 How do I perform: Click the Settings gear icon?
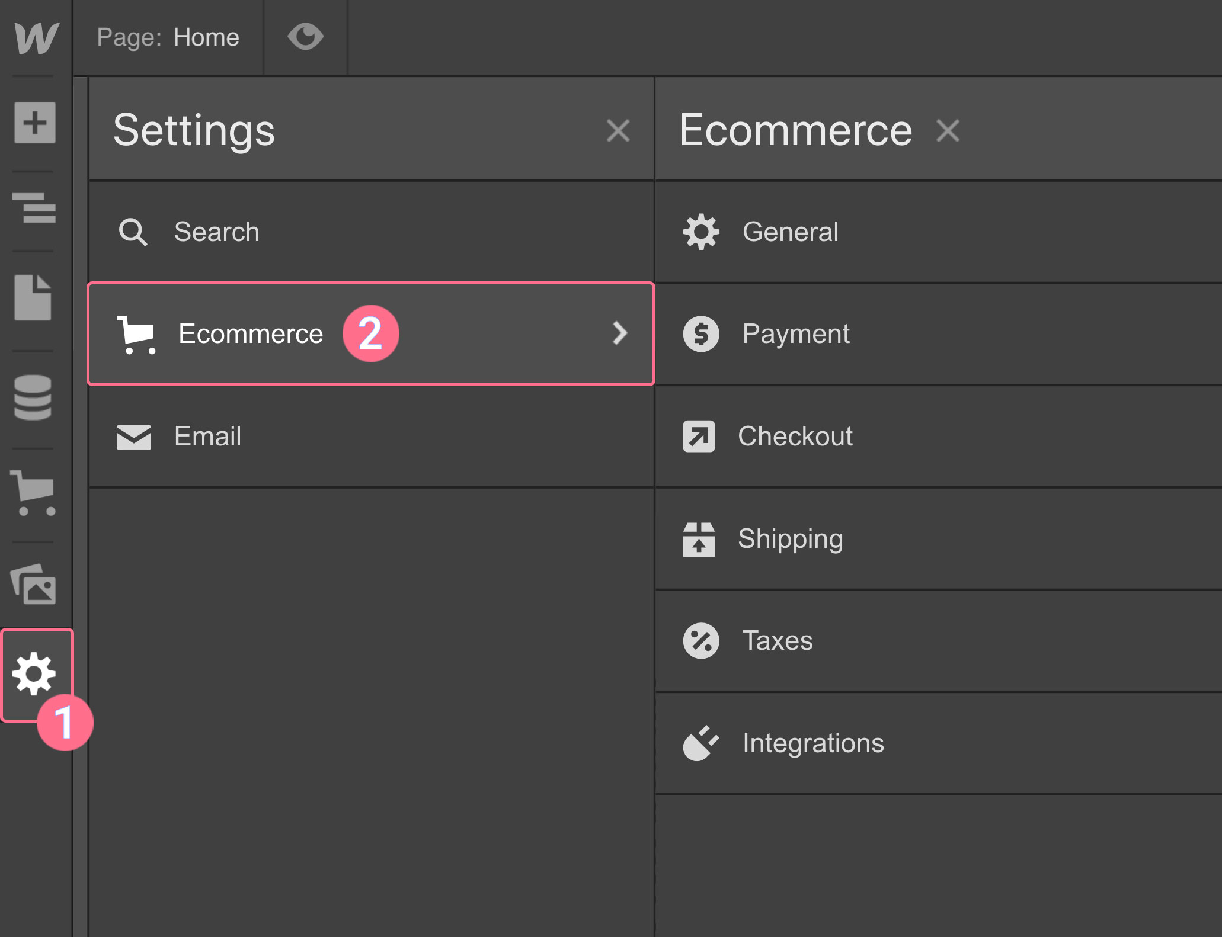36,674
